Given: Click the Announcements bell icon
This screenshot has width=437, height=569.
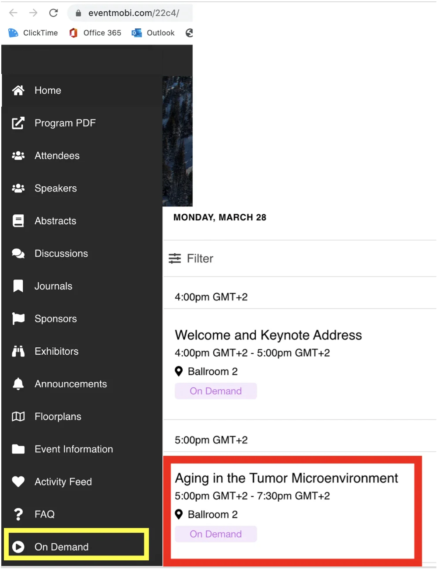Looking at the screenshot, I should click(x=18, y=384).
